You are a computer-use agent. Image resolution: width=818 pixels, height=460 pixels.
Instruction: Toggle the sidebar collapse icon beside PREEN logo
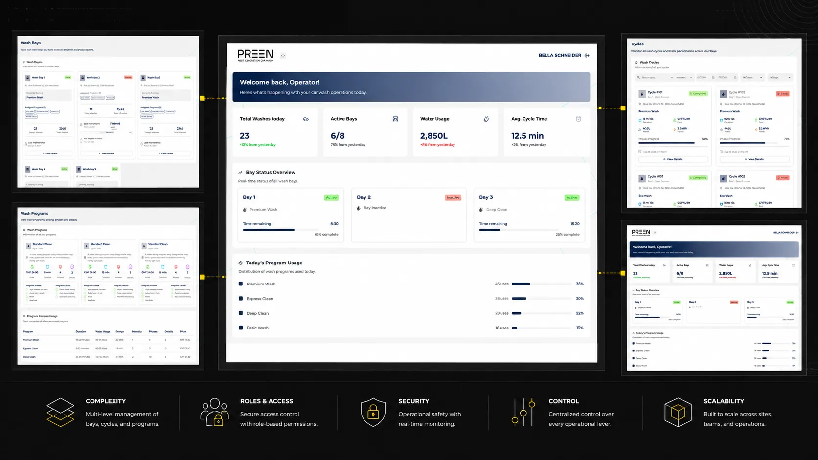pos(283,56)
